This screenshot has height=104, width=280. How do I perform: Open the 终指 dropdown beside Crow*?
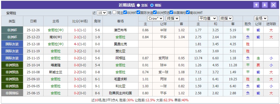(173, 19)
